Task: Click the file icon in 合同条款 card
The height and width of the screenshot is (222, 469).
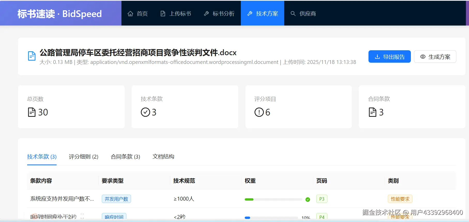Action: (372, 112)
